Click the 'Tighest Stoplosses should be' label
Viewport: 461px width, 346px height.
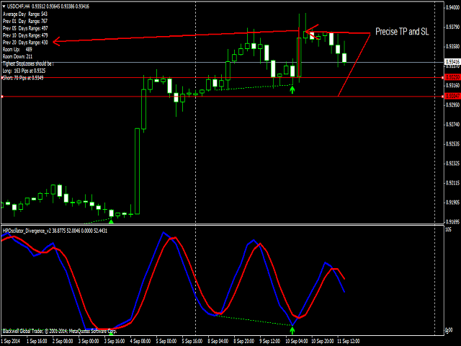pos(28,63)
